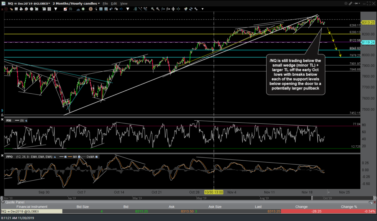Image resolution: width=377 pixels, height=221 pixels.
Task: Open the pin dropdown arrow in title bar
Action: pos(359,4)
